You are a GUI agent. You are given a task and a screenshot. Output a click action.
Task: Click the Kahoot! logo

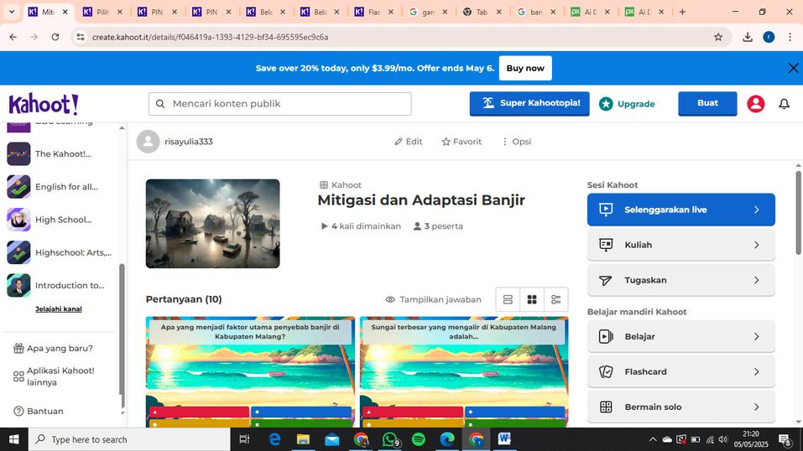pyautogui.click(x=44, y=105)
